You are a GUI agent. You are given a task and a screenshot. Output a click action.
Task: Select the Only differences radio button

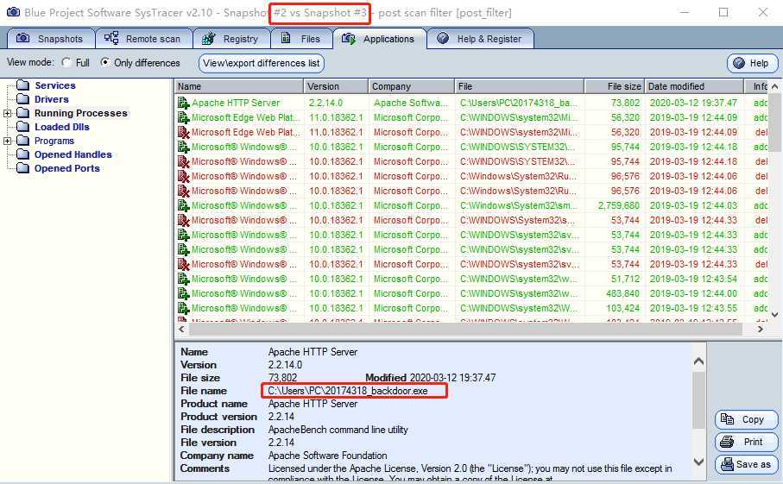(104, 62)
